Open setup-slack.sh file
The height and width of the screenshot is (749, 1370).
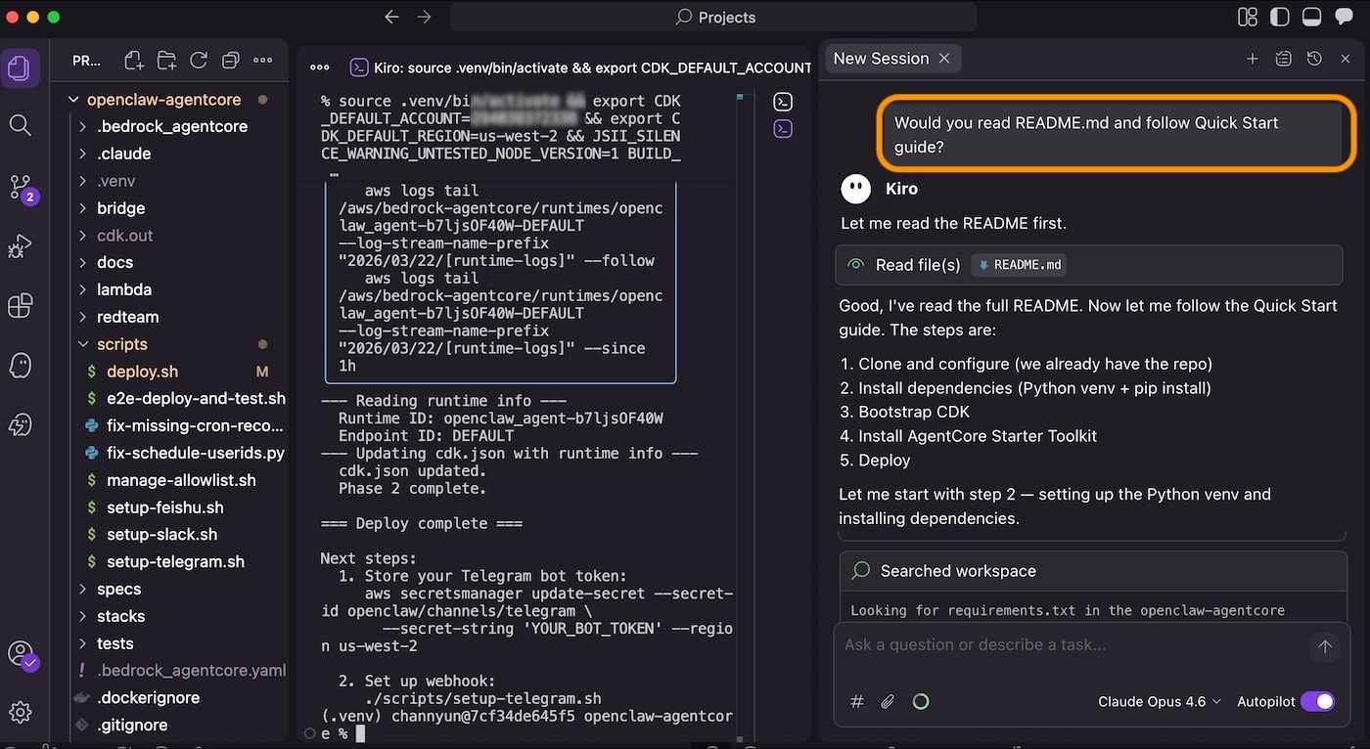coord(161,535)
